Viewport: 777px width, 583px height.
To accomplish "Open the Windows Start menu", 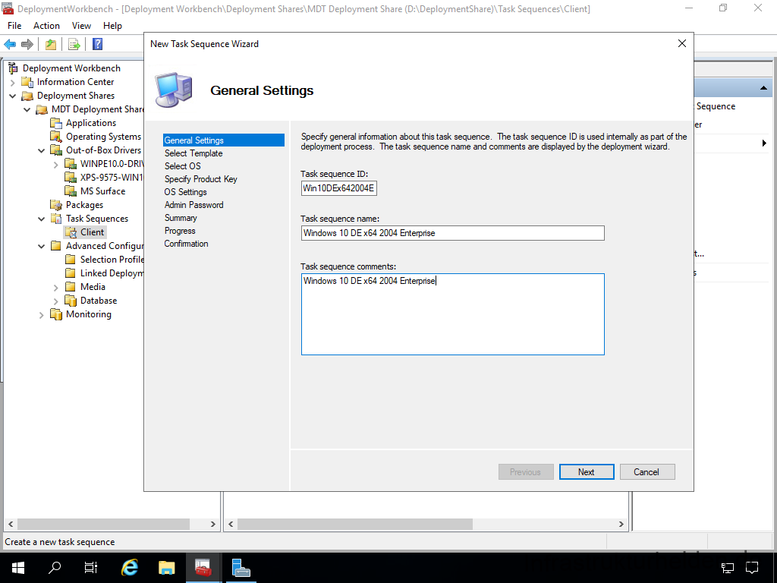I will [x=18, y=568].
